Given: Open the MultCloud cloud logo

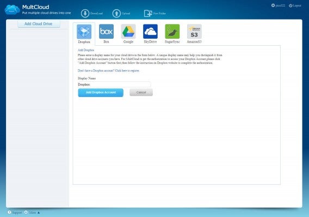Looking at the screenshot, I should 12,10.
